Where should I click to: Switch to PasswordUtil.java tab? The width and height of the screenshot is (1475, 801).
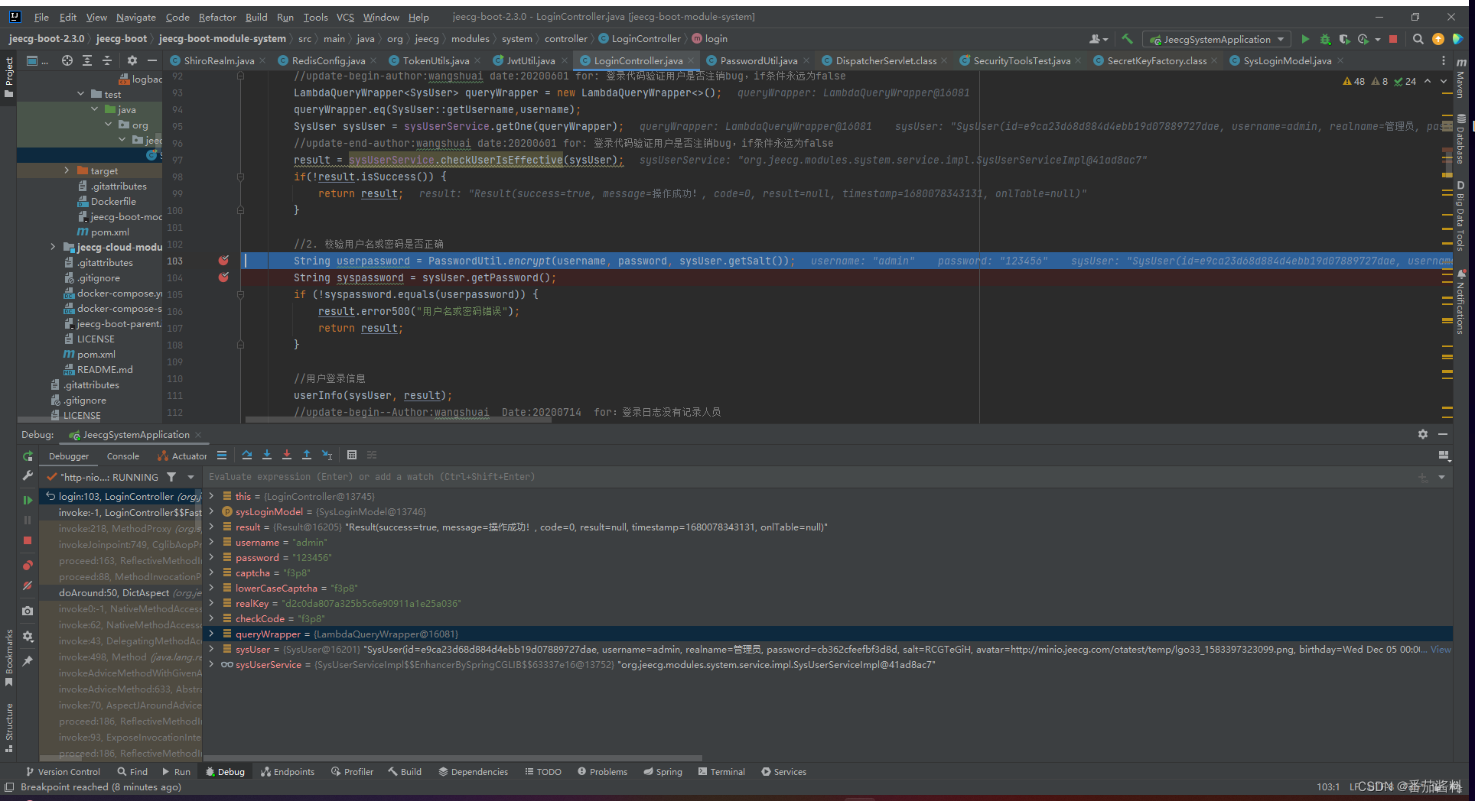point(758,60)
